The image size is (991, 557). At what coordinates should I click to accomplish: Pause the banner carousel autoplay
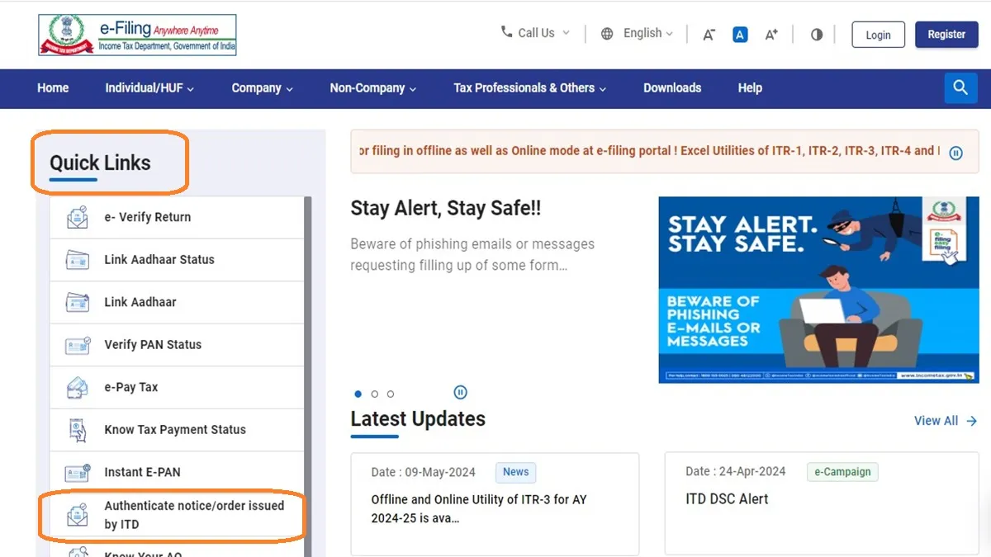pyautogui.click(x=461, y=393)
